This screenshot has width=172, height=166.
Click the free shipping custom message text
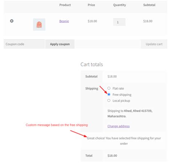pos(124,141)
